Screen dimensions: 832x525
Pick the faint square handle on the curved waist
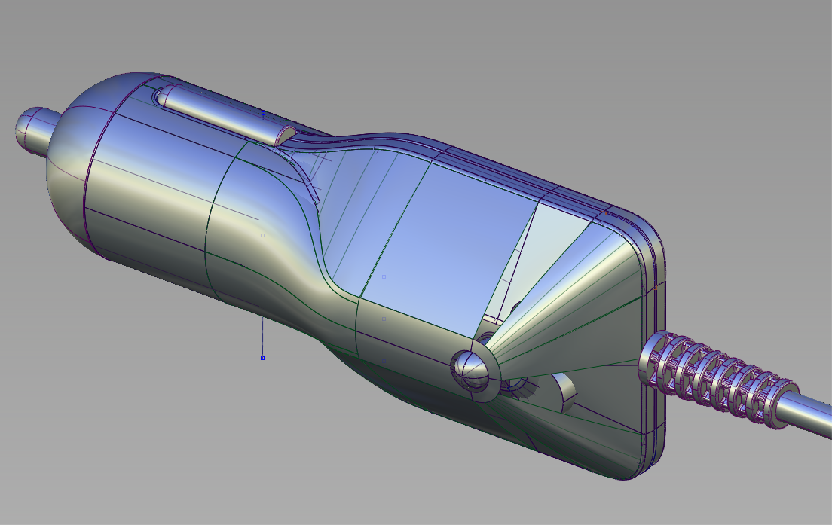coord(262,236)
